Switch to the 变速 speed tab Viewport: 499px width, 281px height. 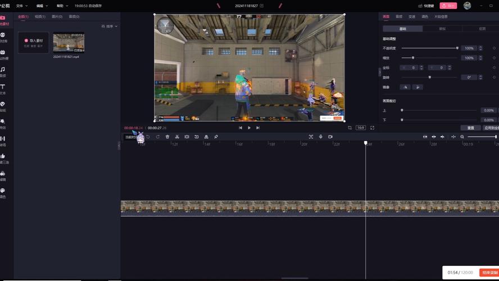click(412, 17)
